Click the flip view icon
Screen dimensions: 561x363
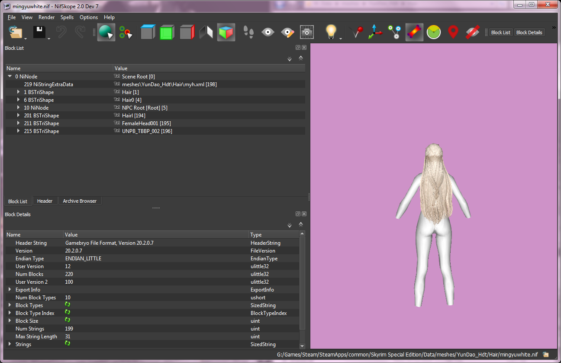point(206,32)
